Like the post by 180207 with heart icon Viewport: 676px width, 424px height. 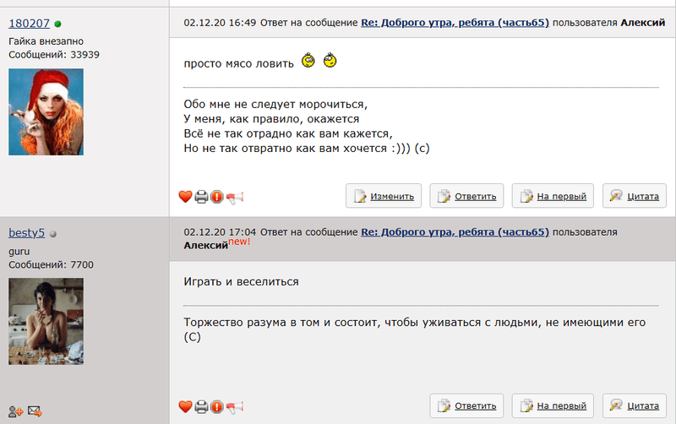click(x=186, y=197)
